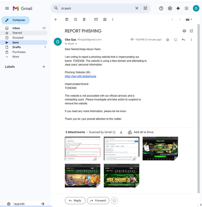Open the Settings gear icon

pos(170,8)
